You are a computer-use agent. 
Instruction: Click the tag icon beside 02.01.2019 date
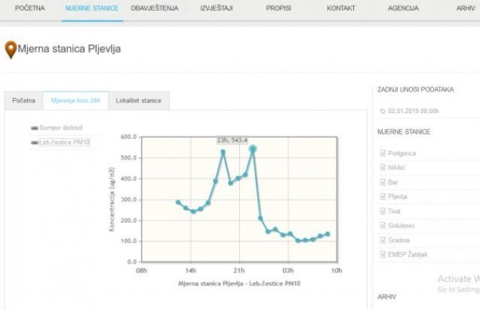(382, 111)
